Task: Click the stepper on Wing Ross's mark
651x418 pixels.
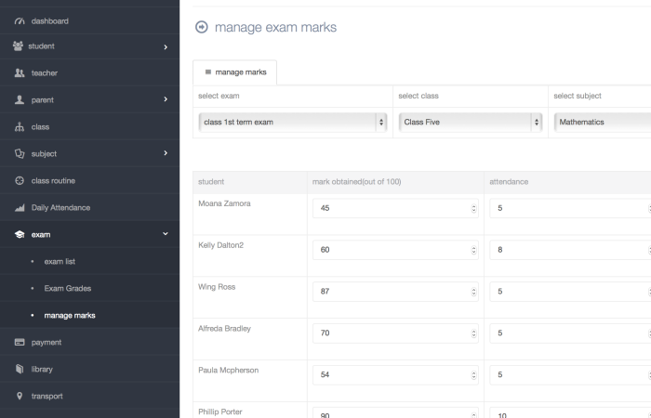Action: 473,292
